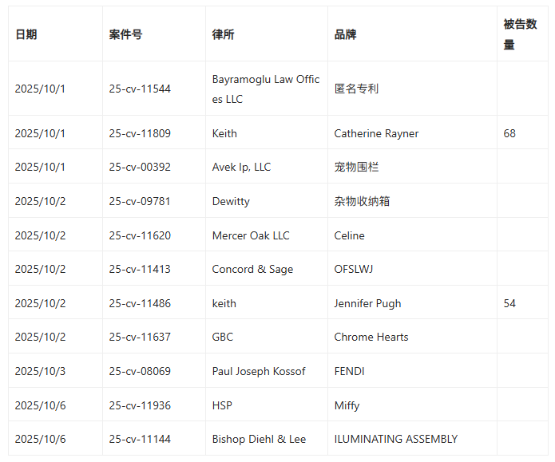Screen dimensions: 555x462
Task: Click the 案件号 column header
Action: click(x=126, y=34)
